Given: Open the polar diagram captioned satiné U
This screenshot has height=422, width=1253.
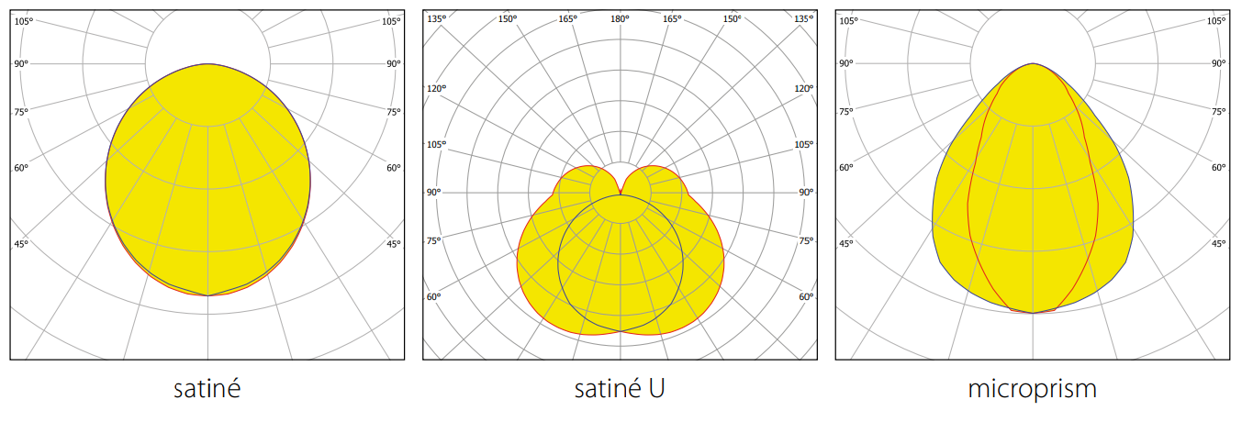Looking at the screenshot, I should tap(620, 184).
